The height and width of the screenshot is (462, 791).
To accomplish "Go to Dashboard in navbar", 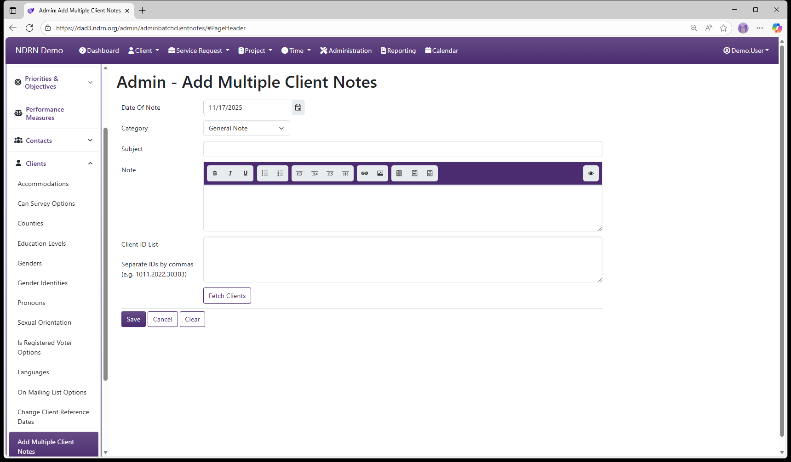I will tap(99, 51).
